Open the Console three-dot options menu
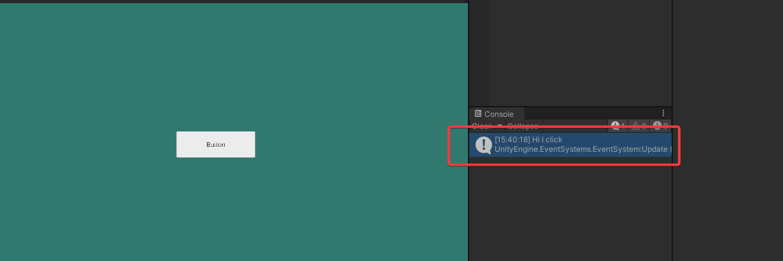Image resolution: width=783 pixels, height=261 pixels. 663,114
